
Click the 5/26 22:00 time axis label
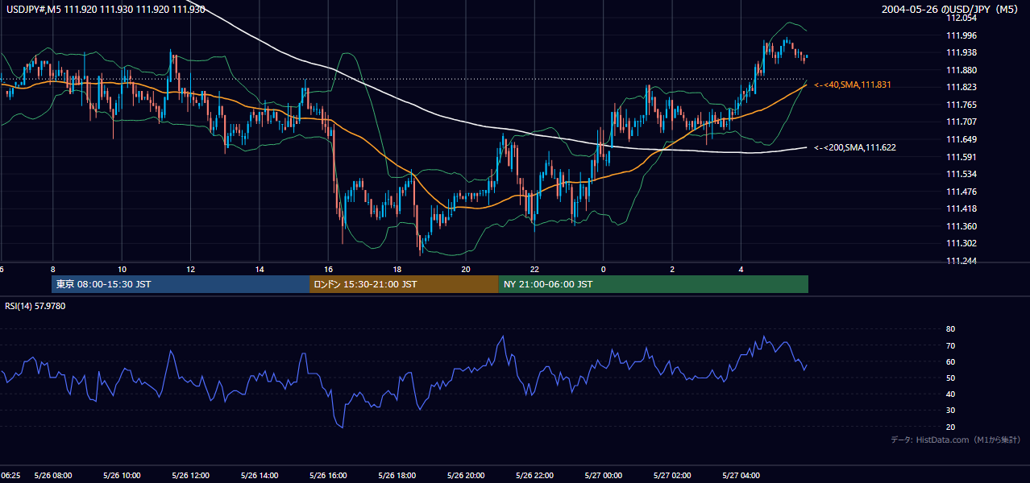coord(534,476)
